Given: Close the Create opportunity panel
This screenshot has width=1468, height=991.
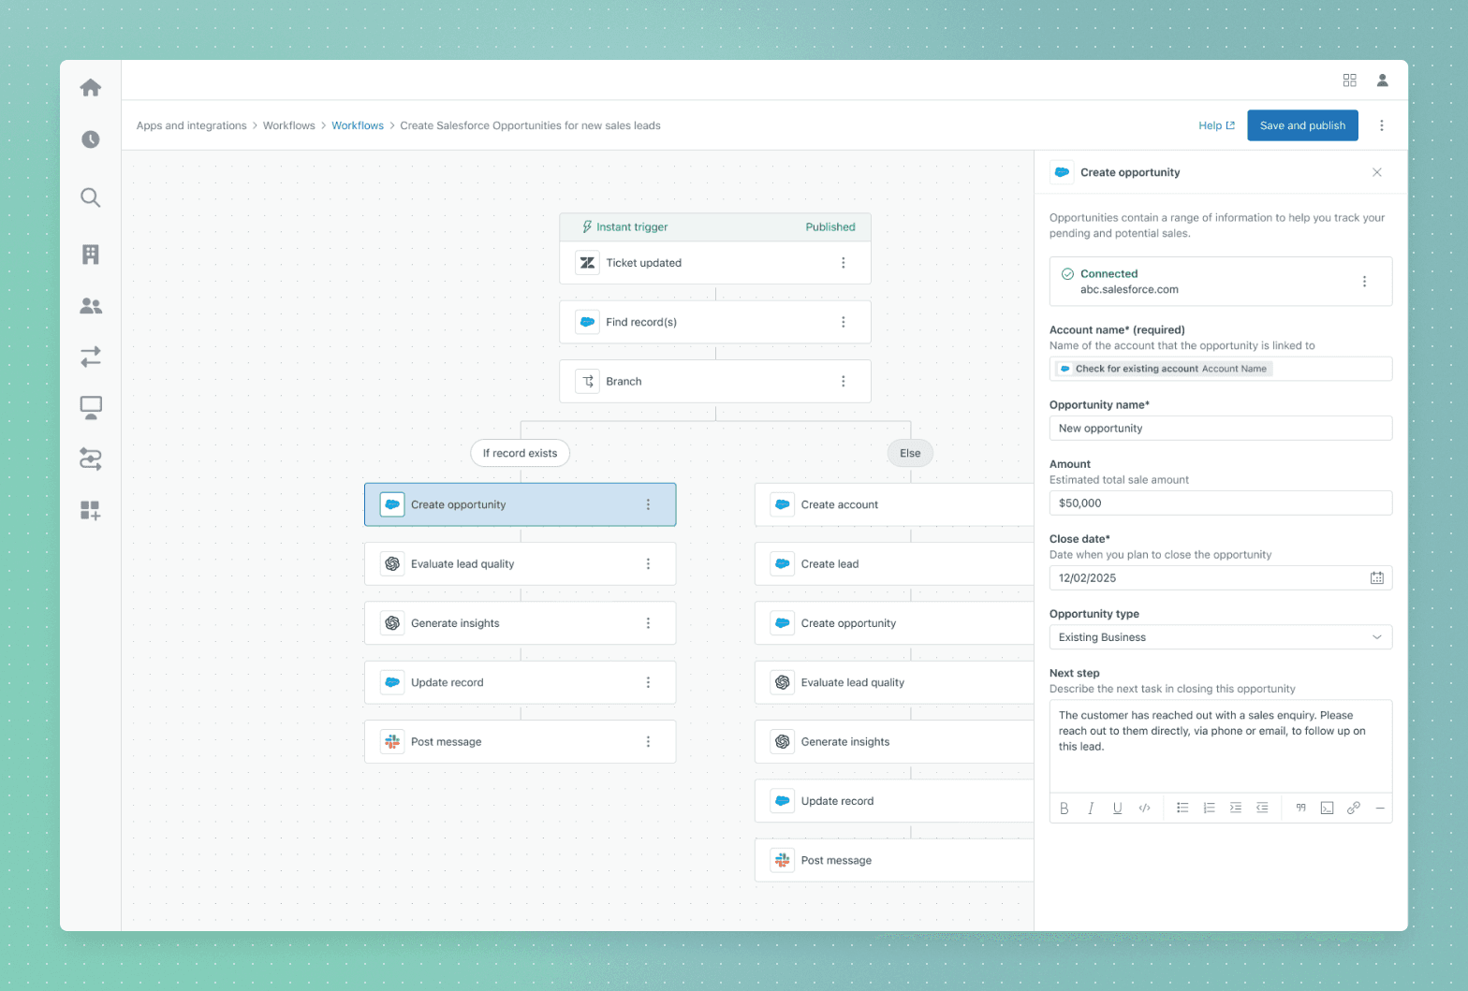Looking at the screenshot, I should click(1376, 172).
